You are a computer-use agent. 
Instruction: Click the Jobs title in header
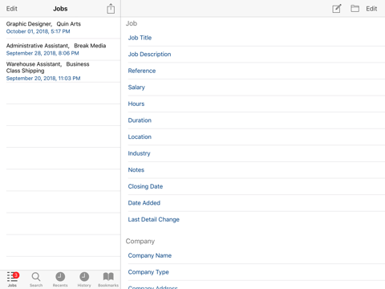(60, 9)
